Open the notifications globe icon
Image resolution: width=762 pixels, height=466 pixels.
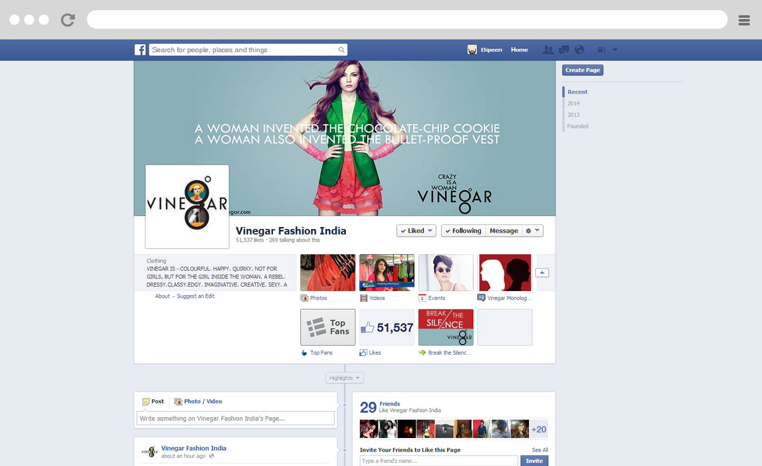tap(579, 50)
